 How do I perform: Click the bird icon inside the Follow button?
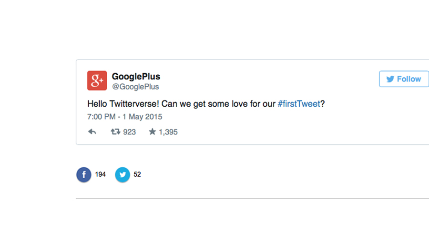(390, 79)
